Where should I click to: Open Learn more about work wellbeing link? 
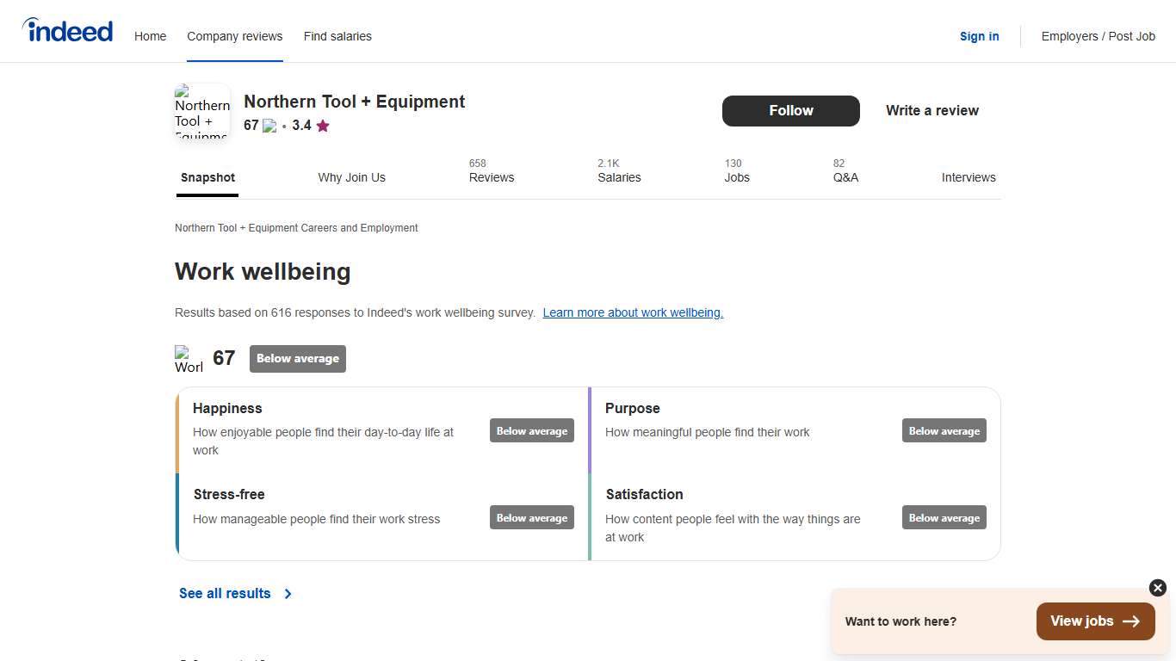tap(633, 312)
